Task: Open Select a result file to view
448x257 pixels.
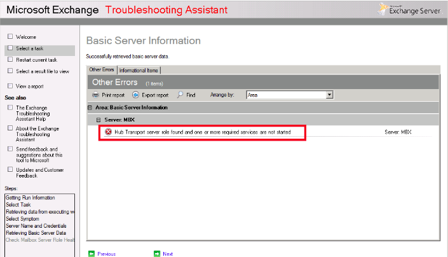Action: pyautogui.click(x=43, y=71)
